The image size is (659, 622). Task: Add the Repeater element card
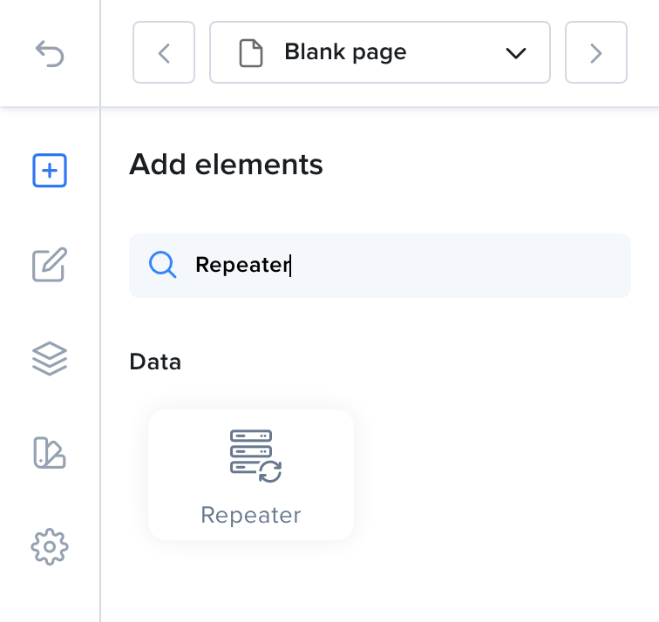[x=251, y=475]
